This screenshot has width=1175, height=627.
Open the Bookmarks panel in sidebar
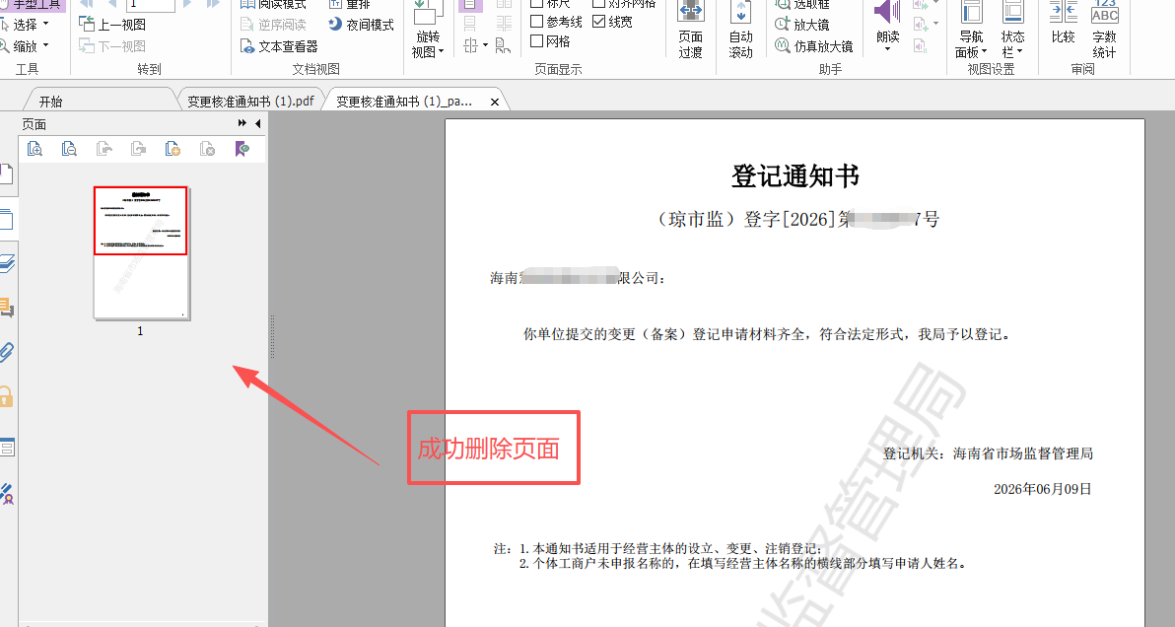pos(6,174)
